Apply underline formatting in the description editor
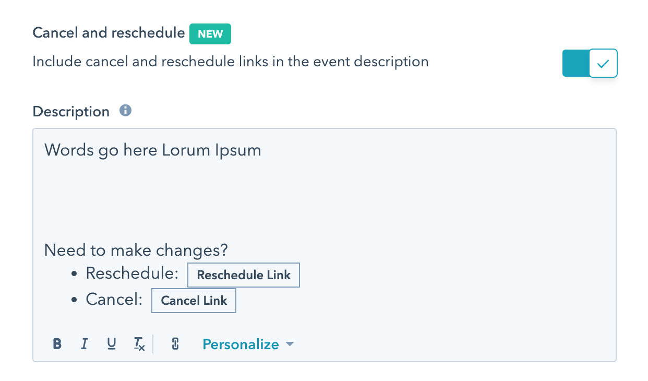 pos(111,344)
